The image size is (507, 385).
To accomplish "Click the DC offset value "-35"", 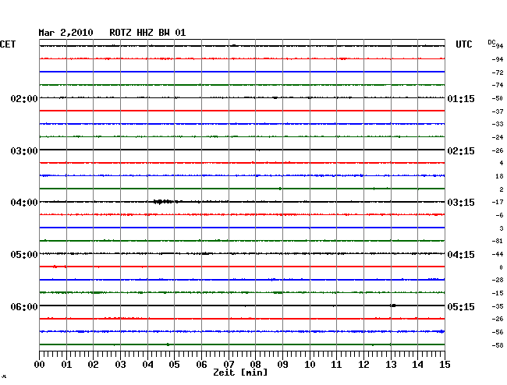I will 498,306.
